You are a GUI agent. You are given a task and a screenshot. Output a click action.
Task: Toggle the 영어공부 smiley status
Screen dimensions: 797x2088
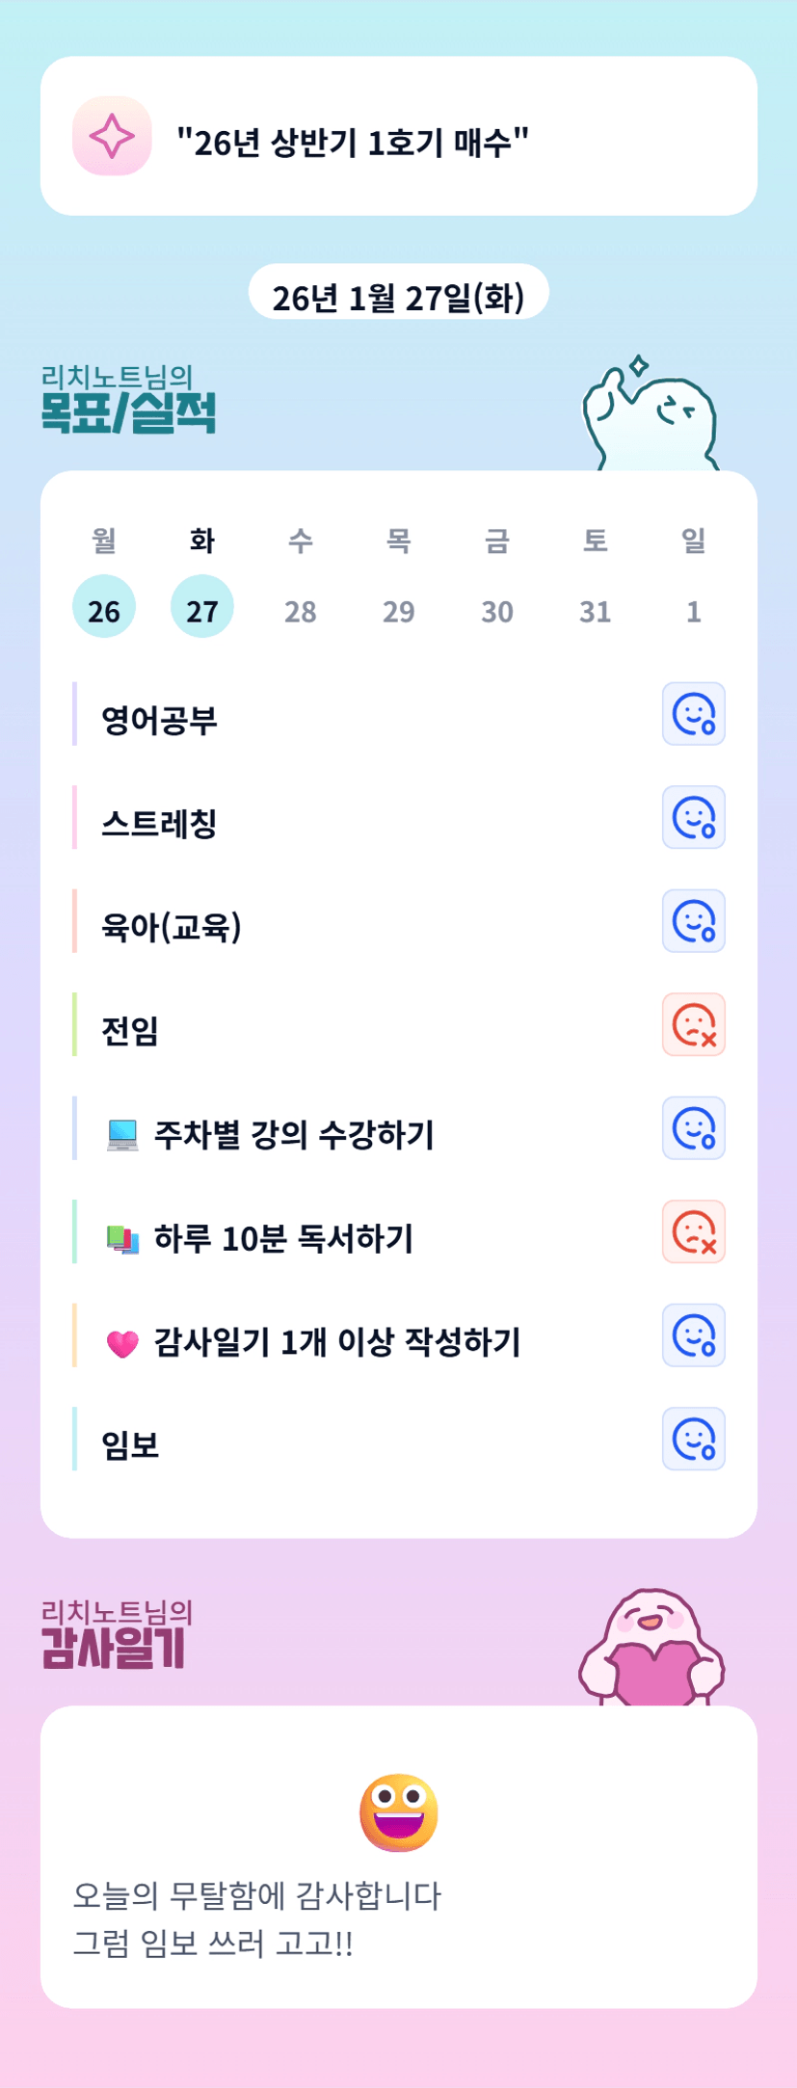pyautogui.click(x=693, y=714)
